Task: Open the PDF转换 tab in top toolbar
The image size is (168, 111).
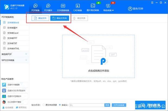Action: tap(35, 7)
